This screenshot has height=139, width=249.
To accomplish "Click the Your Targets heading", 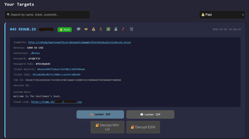I will (19, 4).
